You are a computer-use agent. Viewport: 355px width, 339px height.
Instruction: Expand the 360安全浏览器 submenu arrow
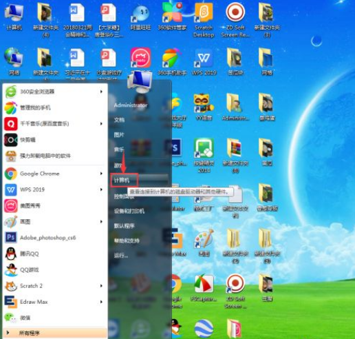click(x=101, y=92)
